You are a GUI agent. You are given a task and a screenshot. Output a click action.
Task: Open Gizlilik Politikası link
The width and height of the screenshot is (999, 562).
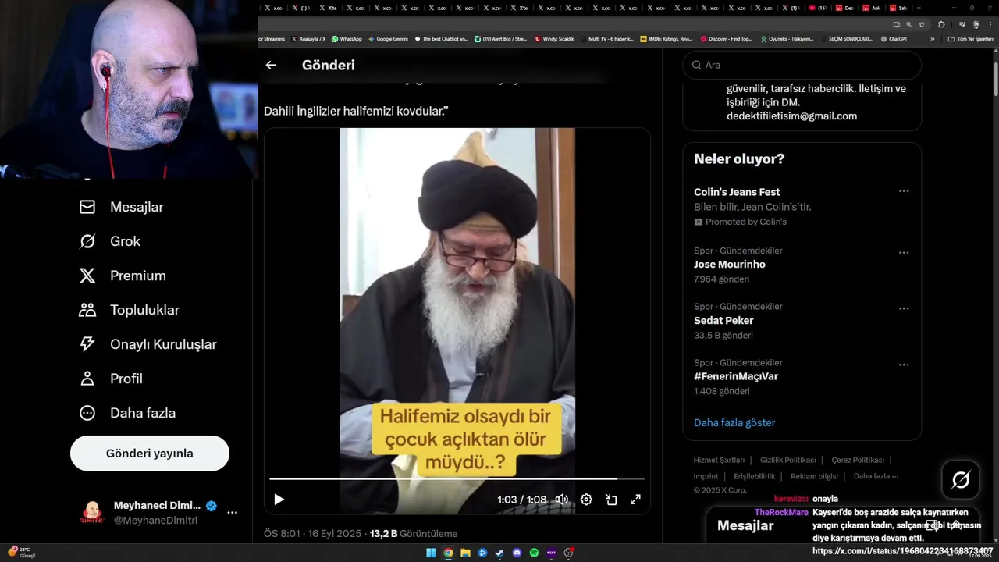788,460
